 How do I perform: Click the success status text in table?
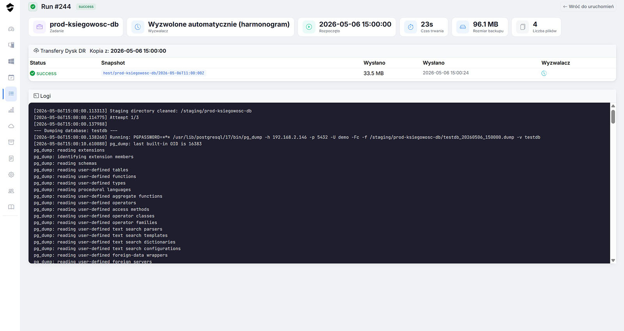pyautogui.click(x=46, y=73)
